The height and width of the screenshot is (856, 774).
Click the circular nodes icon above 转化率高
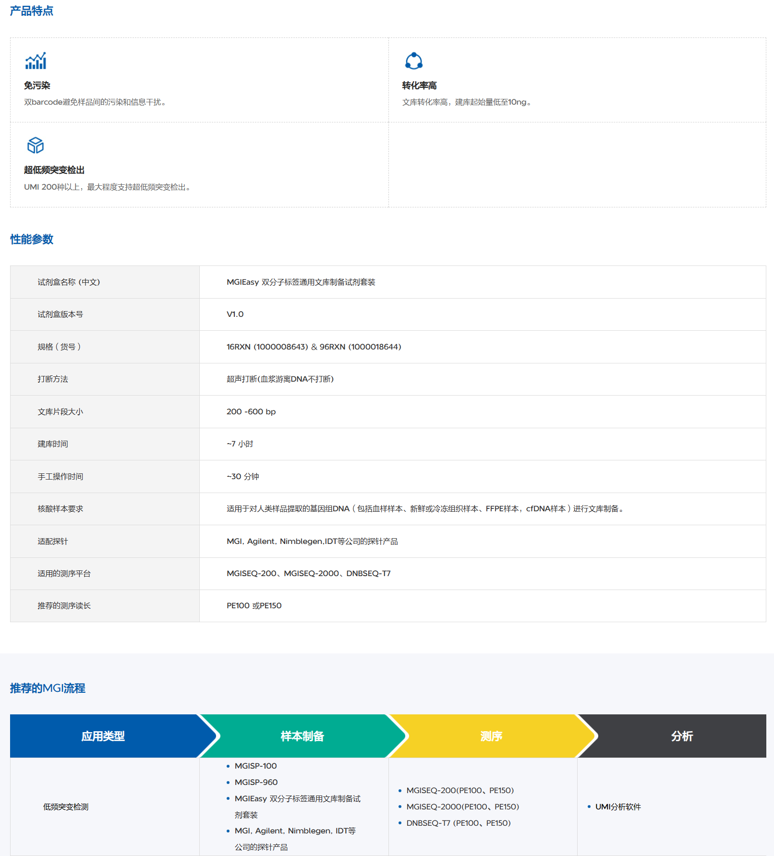(414, 61)
